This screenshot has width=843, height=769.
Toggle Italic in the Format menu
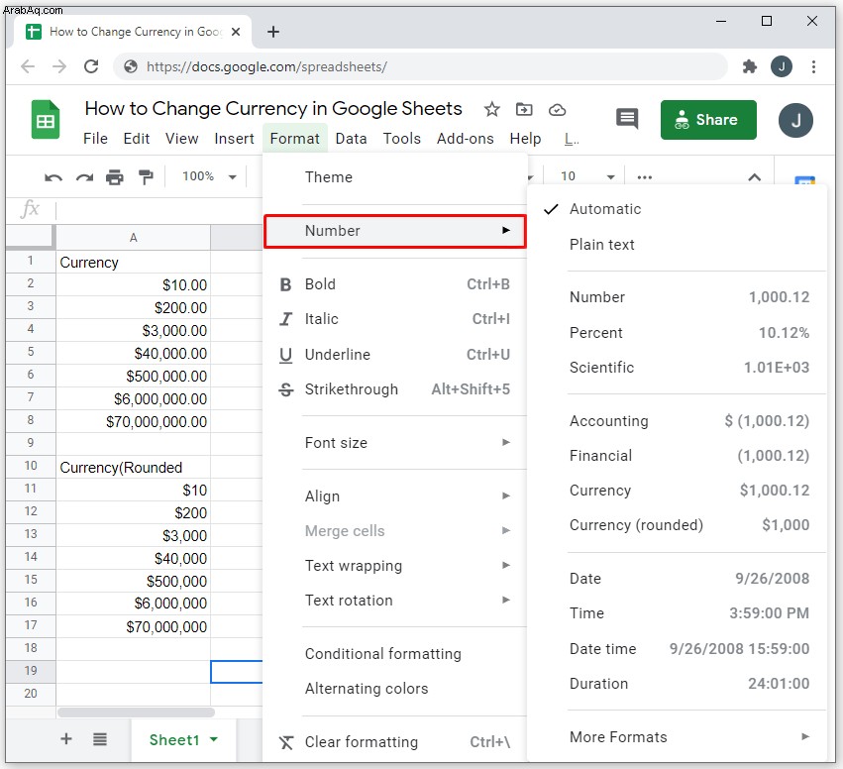tap(394, 319)
